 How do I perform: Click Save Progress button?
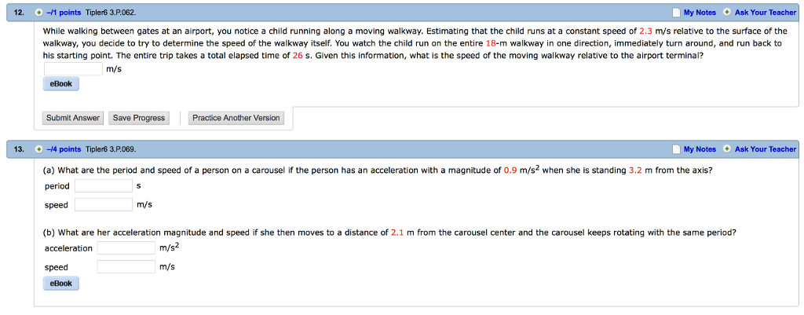[139, 118]
